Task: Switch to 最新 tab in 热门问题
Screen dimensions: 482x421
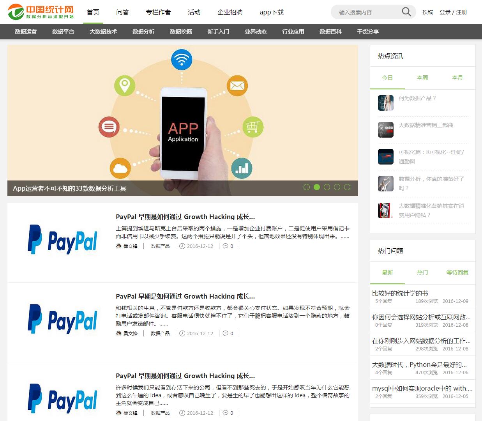Action: 387,272
